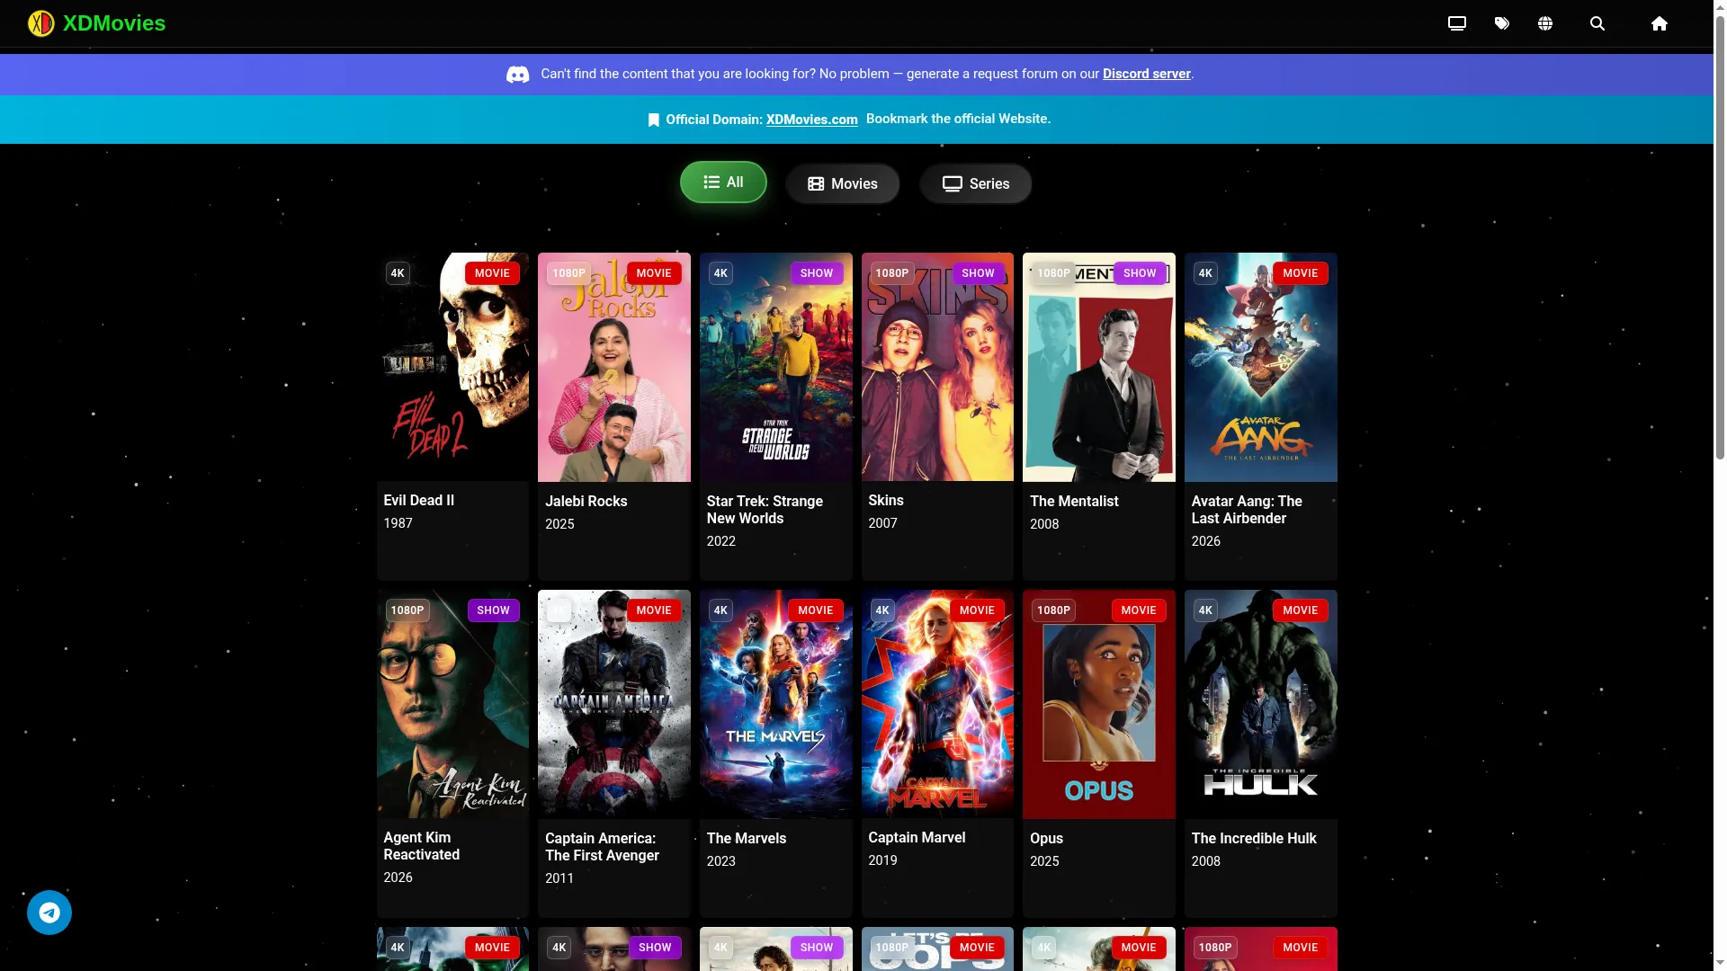Go to home via house icon
The image size is (1727, 971).
point(1660,23)
